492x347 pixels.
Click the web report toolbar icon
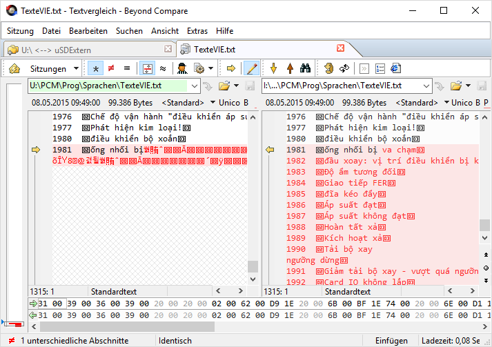(x=396, y=68)
